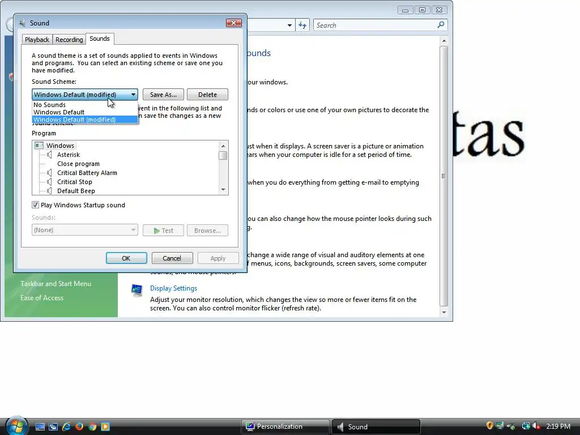The height and width of the screenshot is (435, 580).
Task: Click Safely Remove Hardware tray icon
Action: [x=511, y=426]
